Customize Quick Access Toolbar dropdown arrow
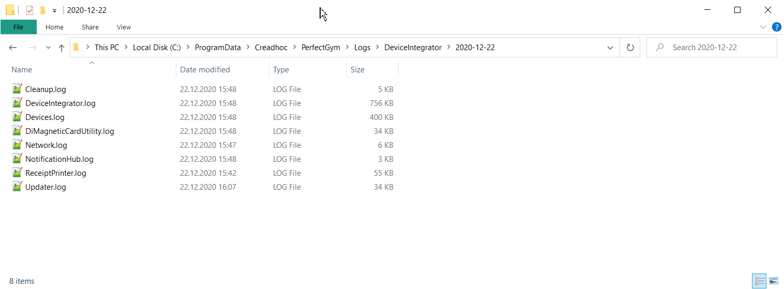Screen dimensions: 784x289 tap(54, 10)
